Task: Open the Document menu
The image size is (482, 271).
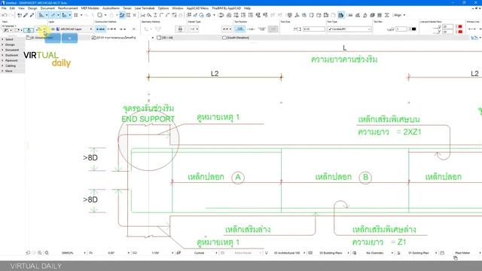Action: (47, 8)
